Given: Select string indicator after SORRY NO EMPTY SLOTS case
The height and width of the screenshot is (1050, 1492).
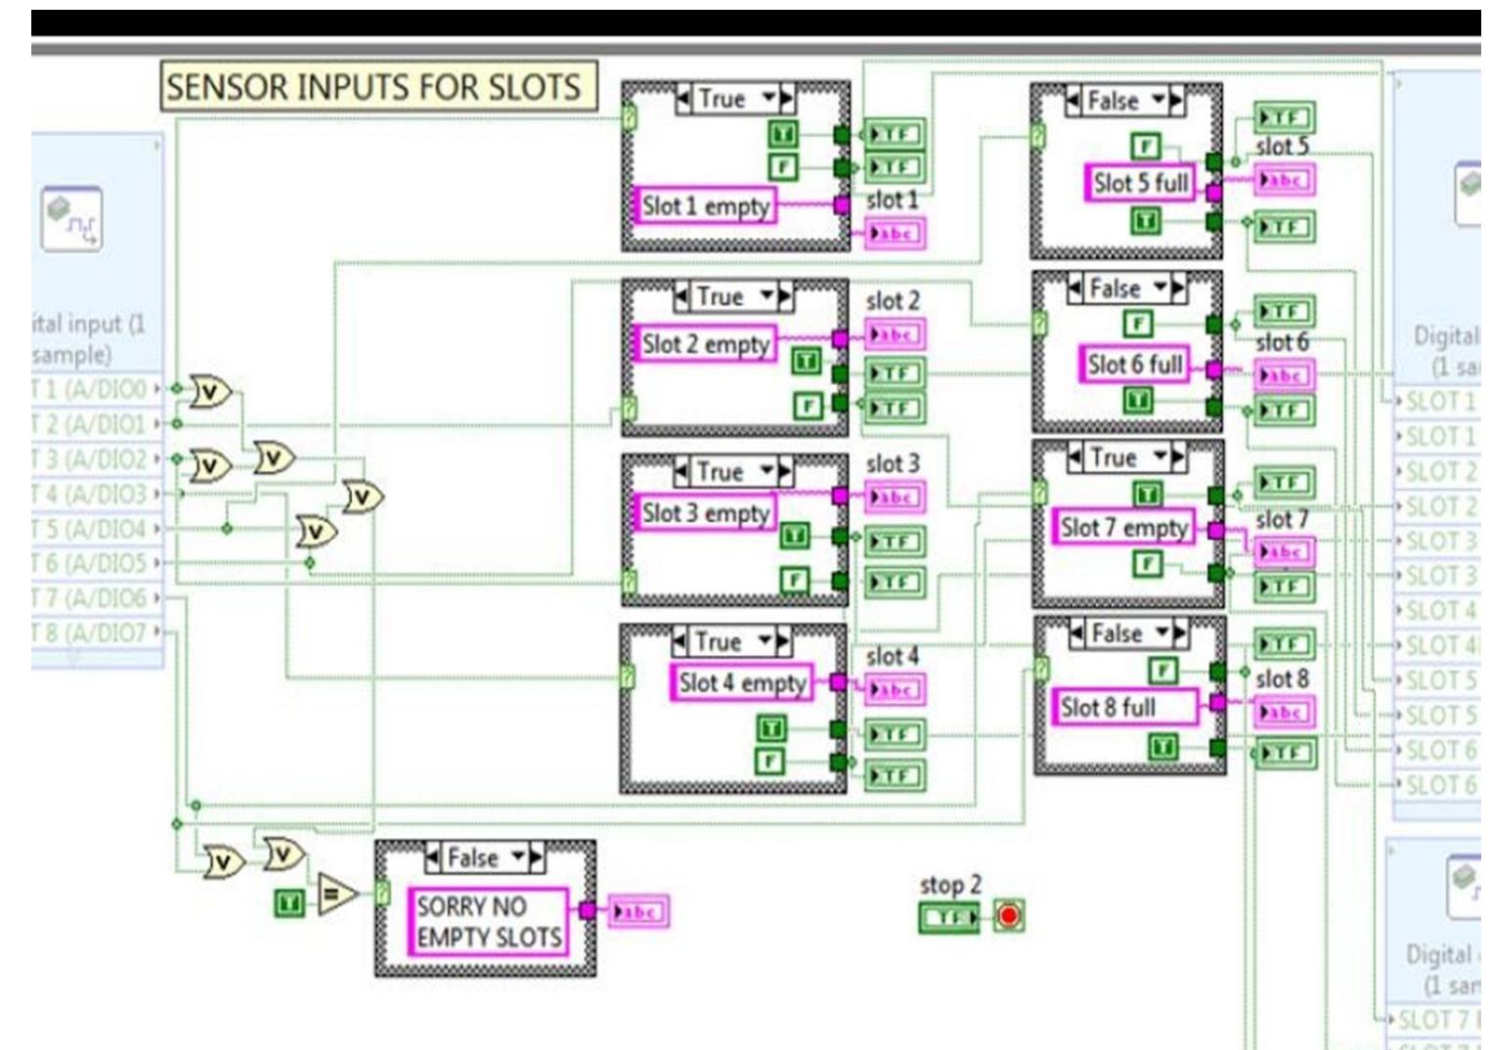Looking at the screenshot, I should (x=637, y=911).
